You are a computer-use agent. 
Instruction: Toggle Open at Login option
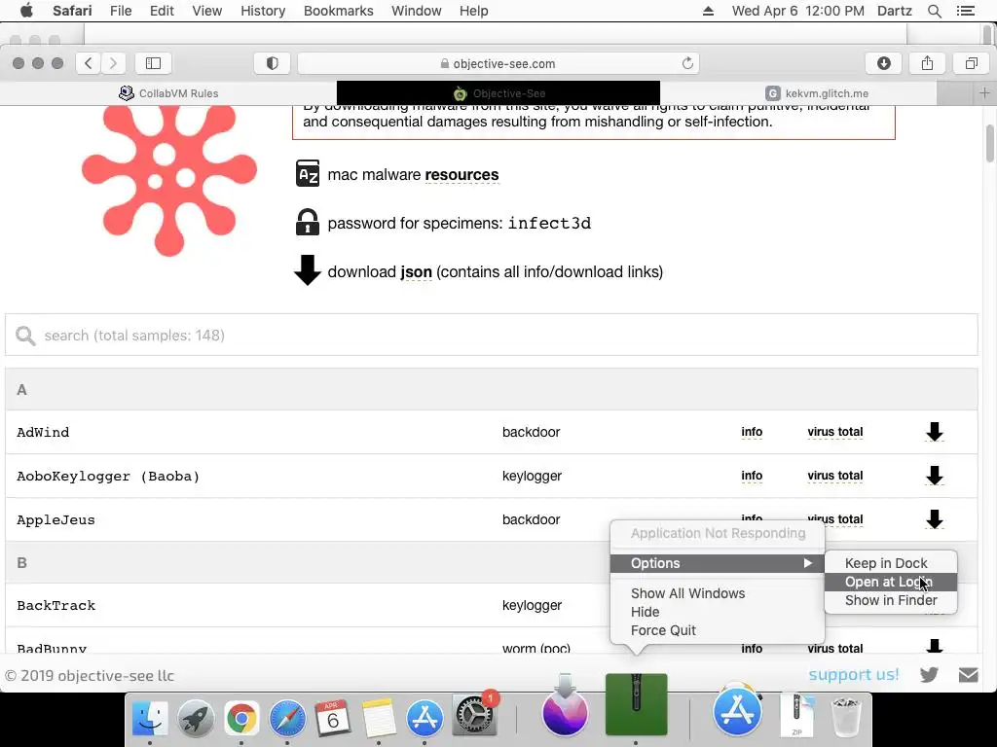(x=890, y=582)
